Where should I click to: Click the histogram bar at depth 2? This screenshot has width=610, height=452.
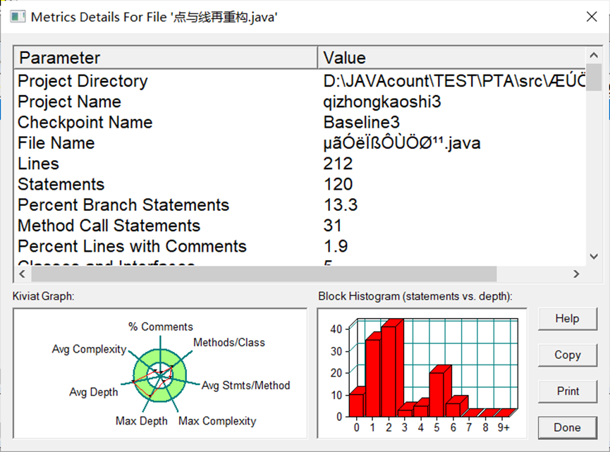tap(392, 368)
